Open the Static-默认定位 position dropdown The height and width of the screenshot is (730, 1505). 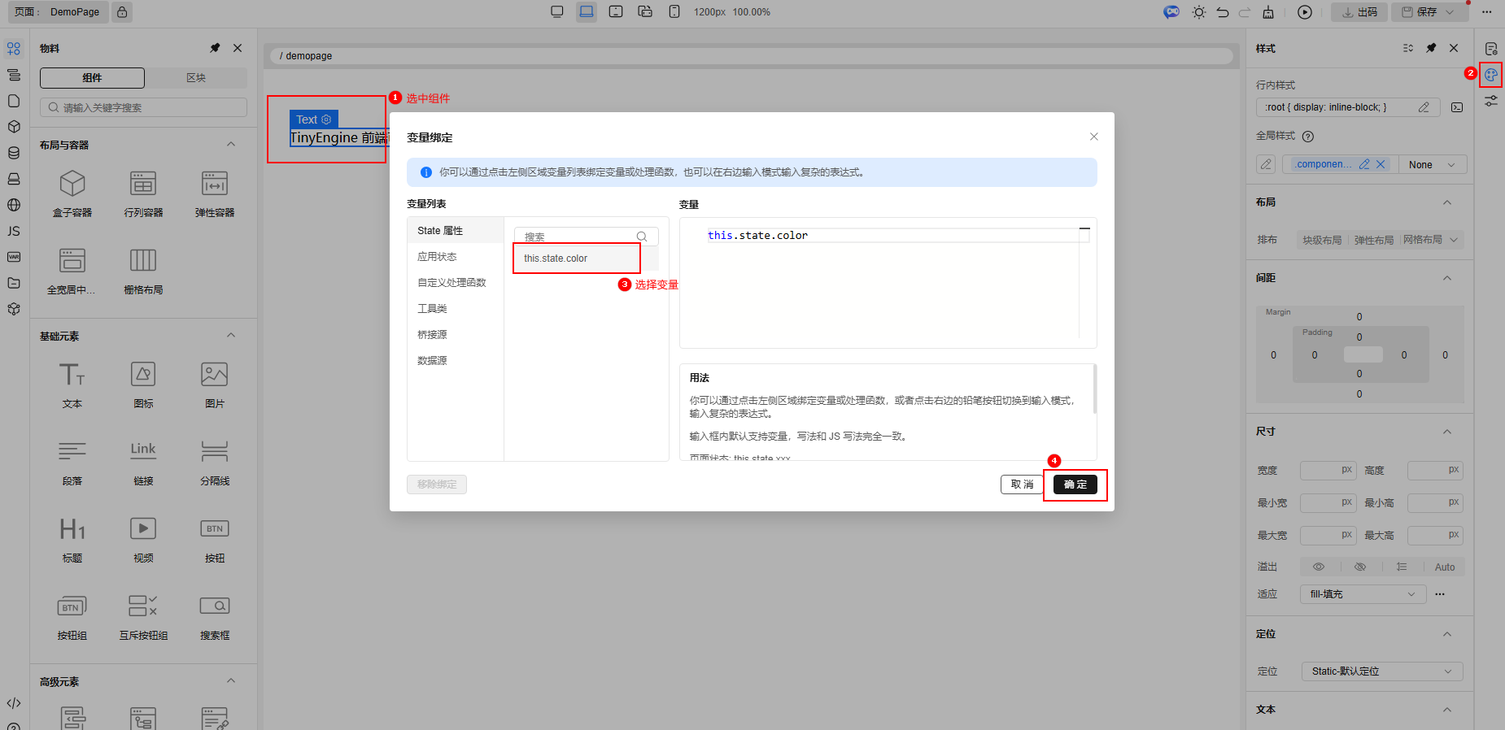1381,671
